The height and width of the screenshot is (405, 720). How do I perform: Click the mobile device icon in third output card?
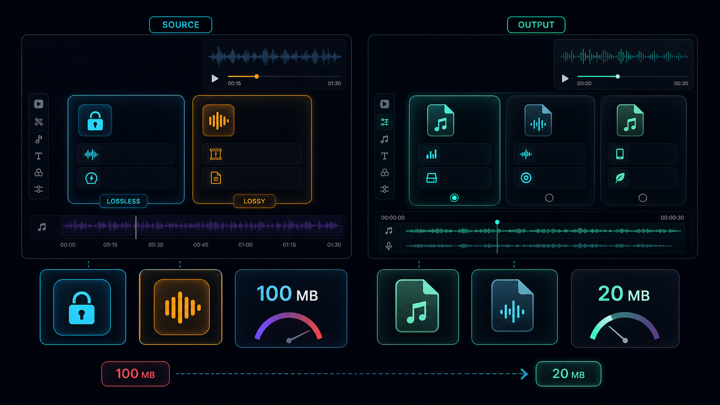620,154
